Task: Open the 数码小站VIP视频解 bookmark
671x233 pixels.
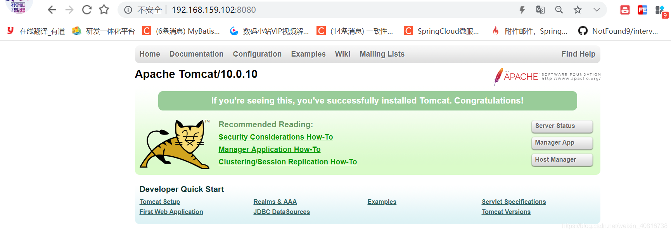Action: [269, 31]
